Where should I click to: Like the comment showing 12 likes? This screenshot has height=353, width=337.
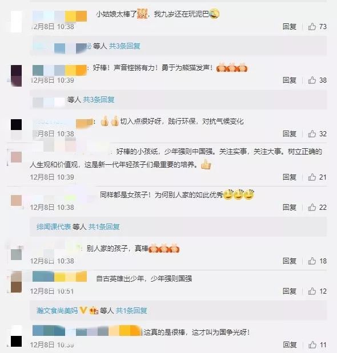[312, 291]
